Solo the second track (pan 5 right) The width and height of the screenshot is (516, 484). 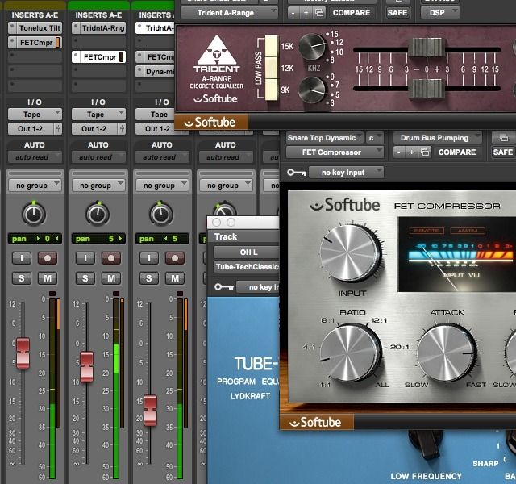point(85,278)
